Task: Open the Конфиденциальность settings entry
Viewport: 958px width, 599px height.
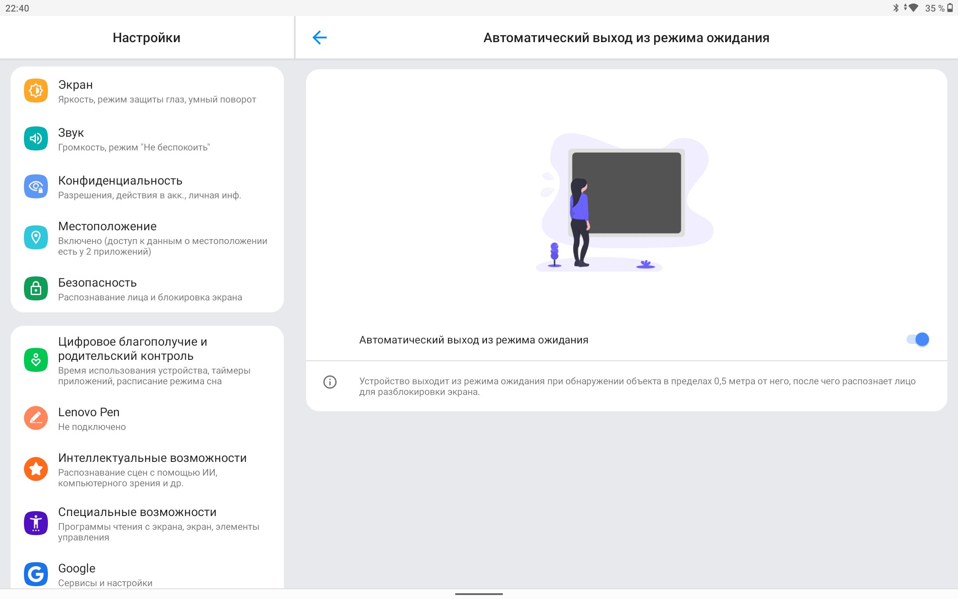Action: (120, 181)
